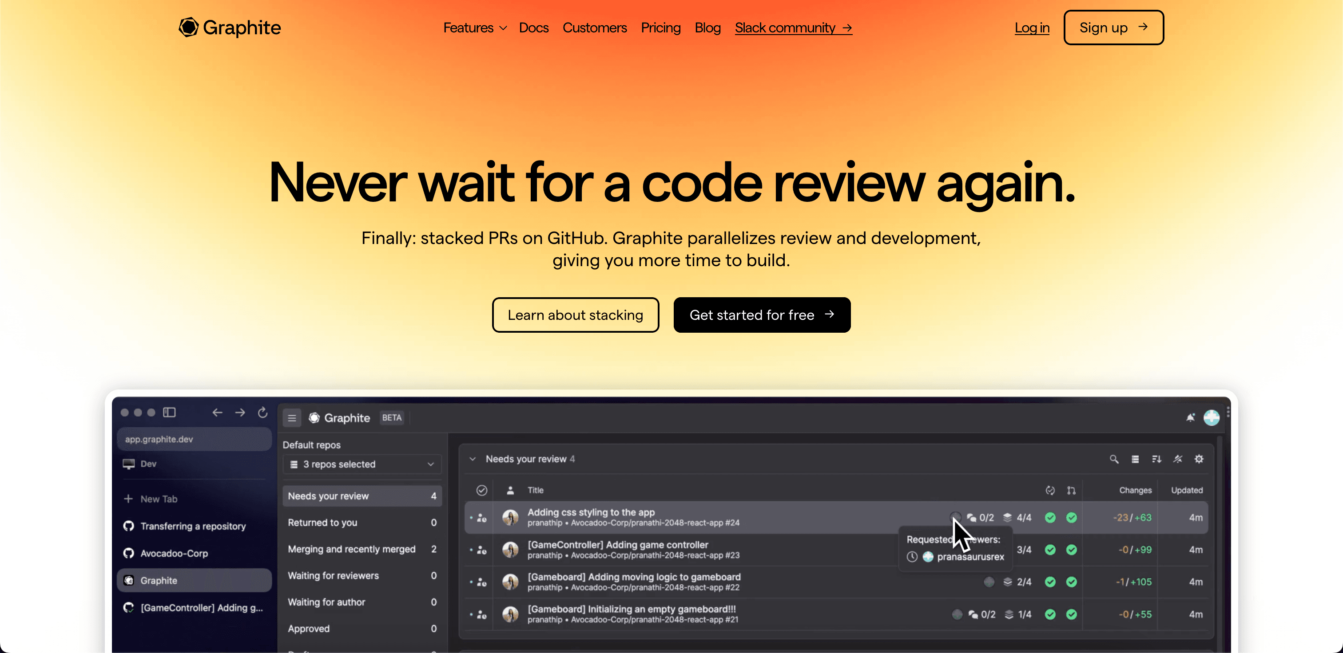Screen dimensions: 1343x653
Task: Click the user avatar in app header
Action: point(1211,417)
